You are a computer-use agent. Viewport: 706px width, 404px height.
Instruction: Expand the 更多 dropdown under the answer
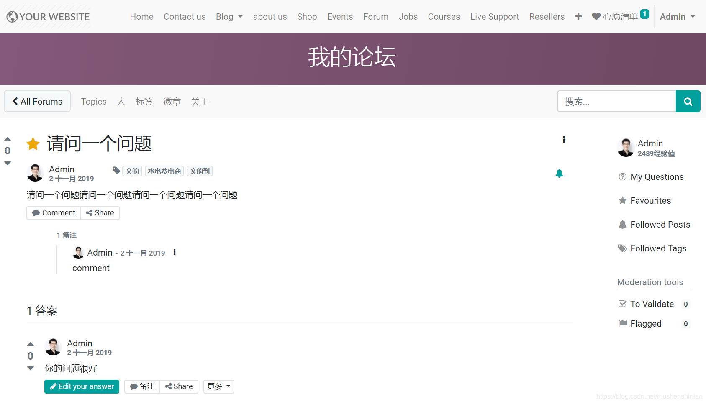point(218,386)
